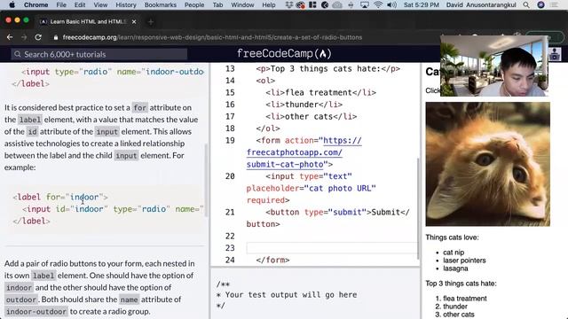
Task: Reload the freeCodeCamp page
Action: point(38,37)
